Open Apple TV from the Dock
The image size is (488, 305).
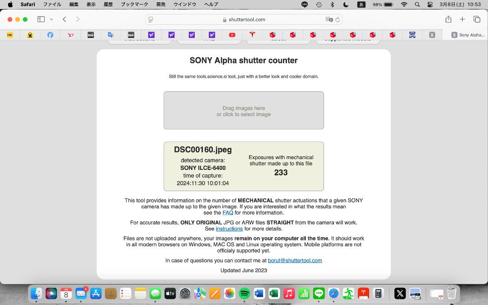click(x=170, y=293)
